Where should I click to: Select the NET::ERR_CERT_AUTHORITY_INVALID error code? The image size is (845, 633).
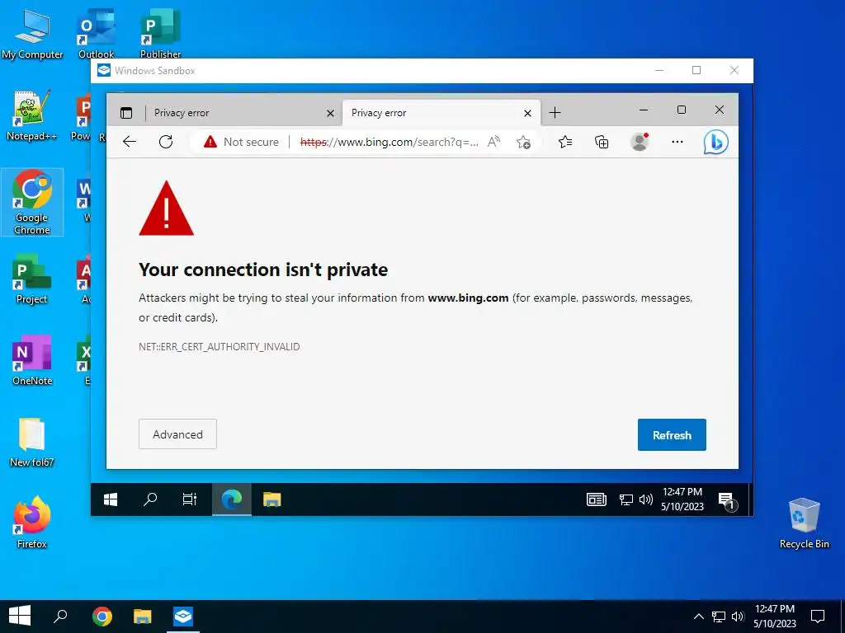click(x=219, y=347)
